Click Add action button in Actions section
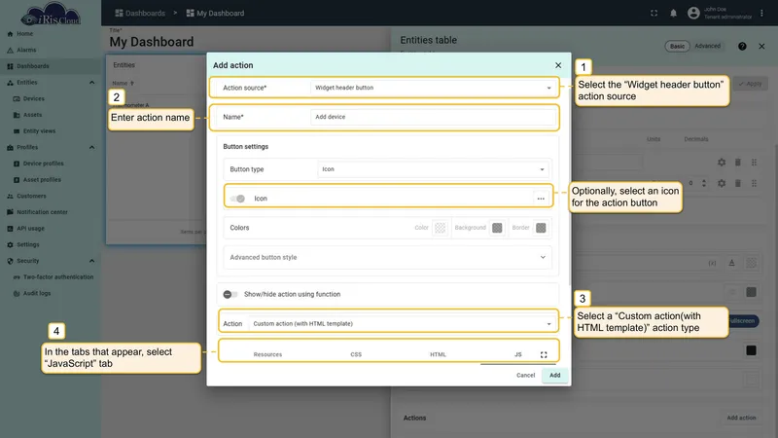 pos(741,419)
